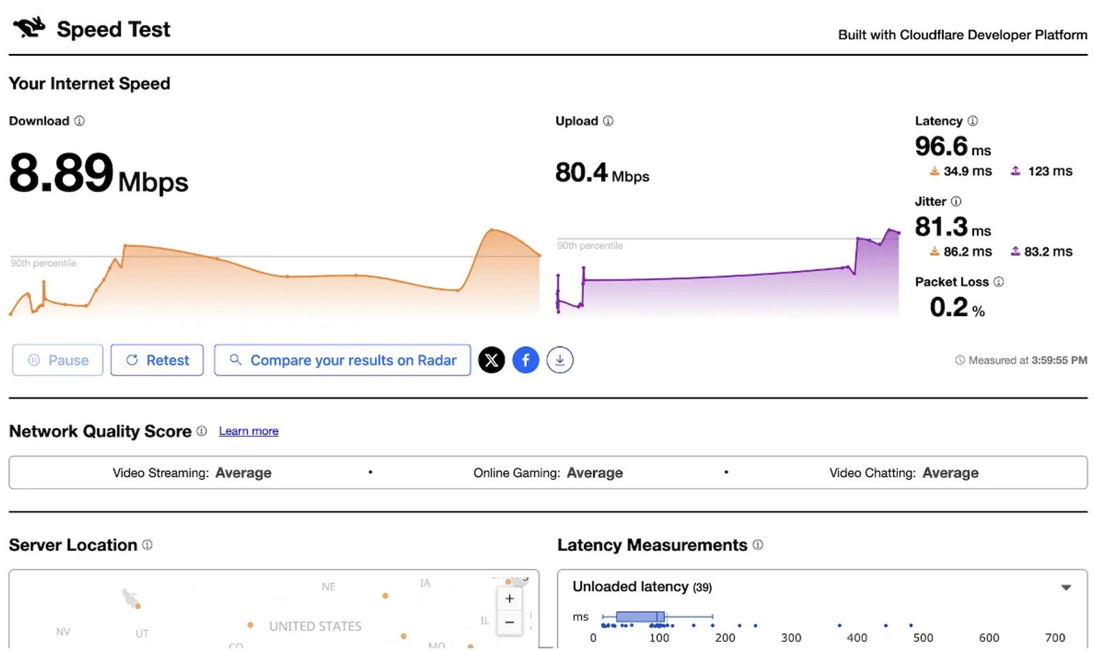Share results on X
Viewport: 1093px width, 650px height.
[492, 360]
